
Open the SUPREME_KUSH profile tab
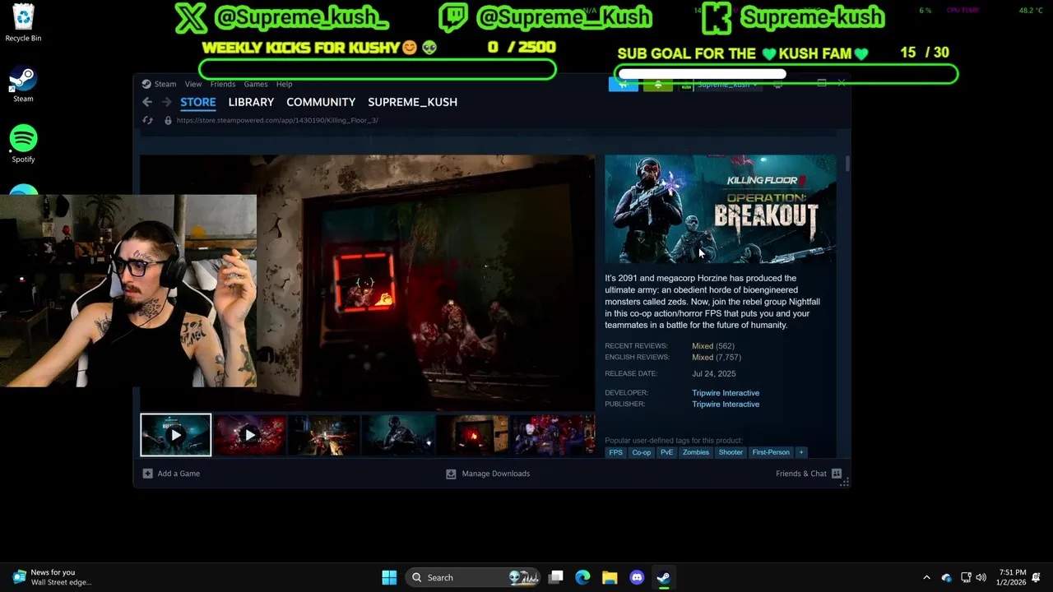(x=412, y=102)
